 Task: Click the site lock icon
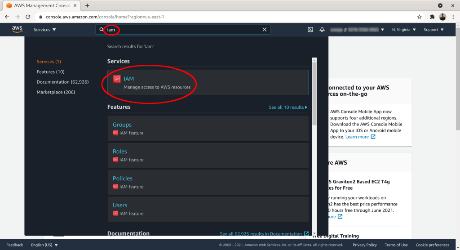(40, 17)
